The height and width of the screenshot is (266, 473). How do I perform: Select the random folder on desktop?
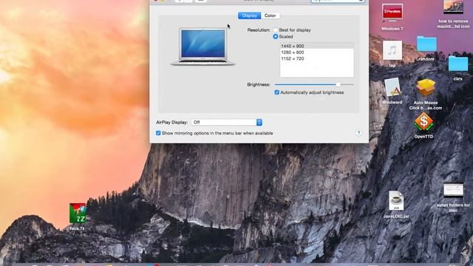[426, 44]
